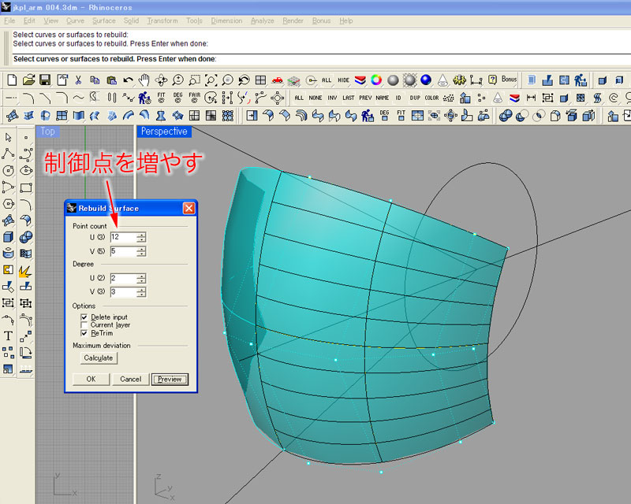Open the Curve menu
This screenshot has height=504, width=631.
(75, 20)
